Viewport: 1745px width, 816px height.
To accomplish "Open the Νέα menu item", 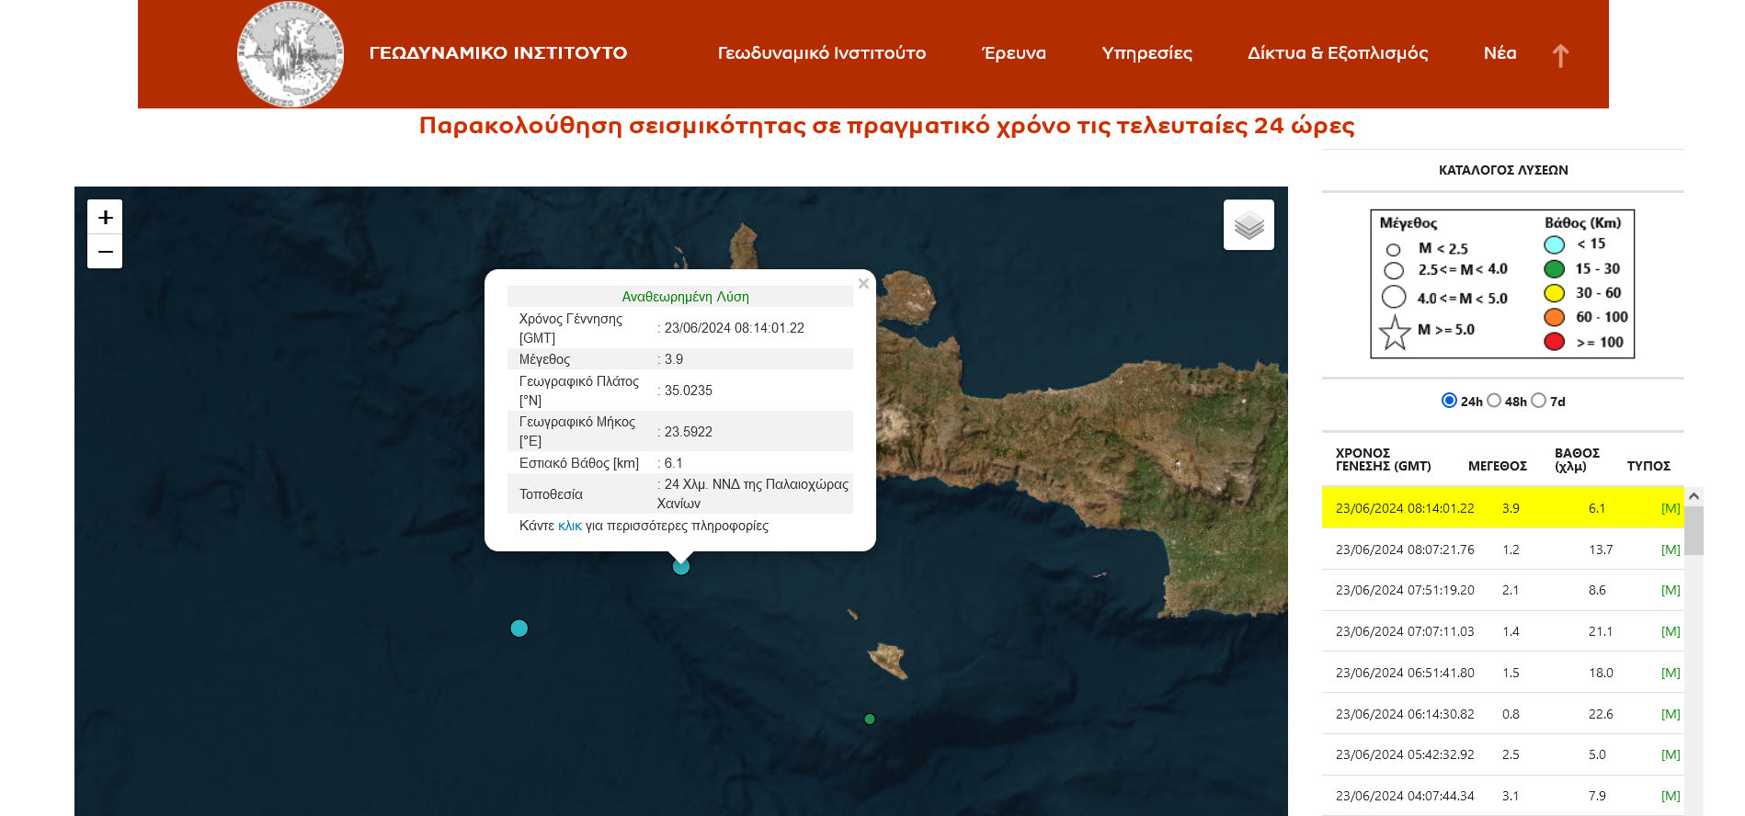I will click(1500, 53).
